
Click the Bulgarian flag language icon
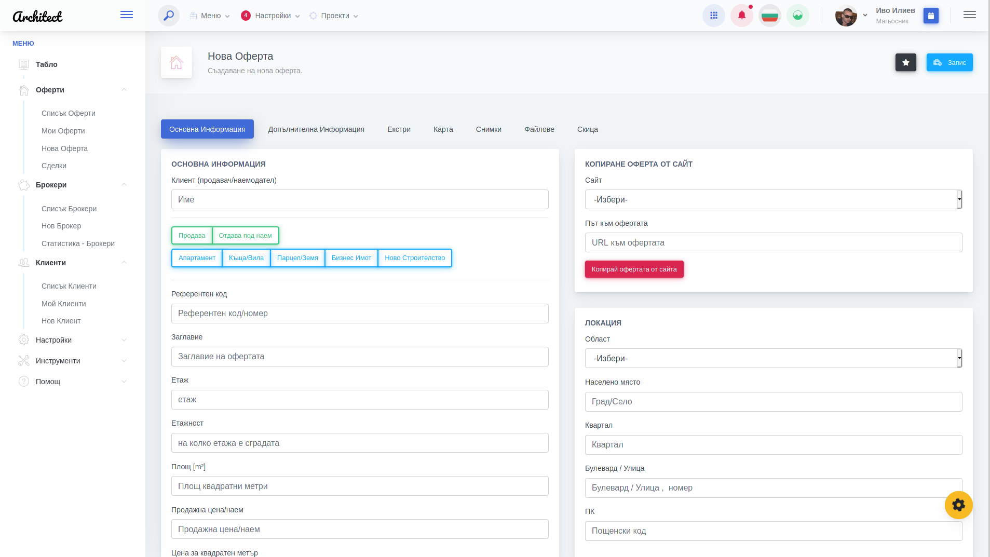coord(769,16)
